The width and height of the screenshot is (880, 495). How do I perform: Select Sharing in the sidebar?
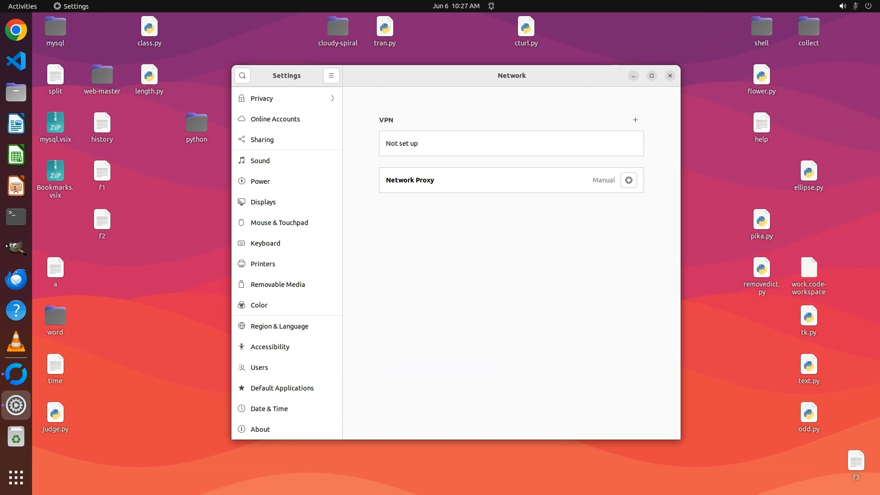pyautogui.click(x=262, y=140)
